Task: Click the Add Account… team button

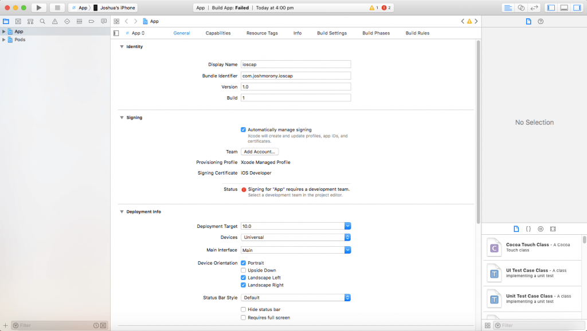Action: click(260, 152)
